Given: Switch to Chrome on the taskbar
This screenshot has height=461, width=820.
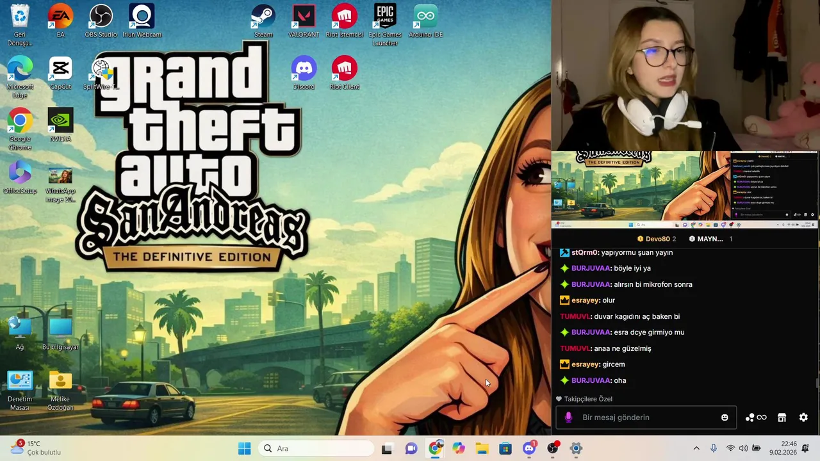Looking at the screenshot, I should pyautogui.click(x=435, y=448).
